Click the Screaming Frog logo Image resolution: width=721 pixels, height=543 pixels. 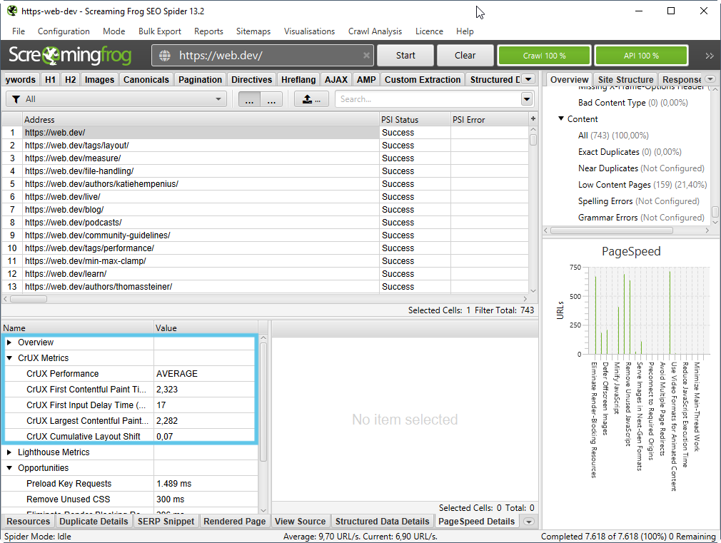pos(70,55)
